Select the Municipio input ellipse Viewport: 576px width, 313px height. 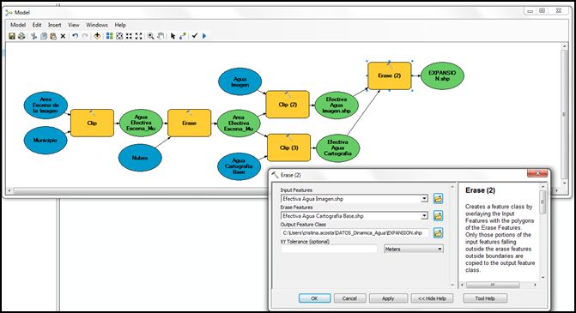(x=45, y=140)
